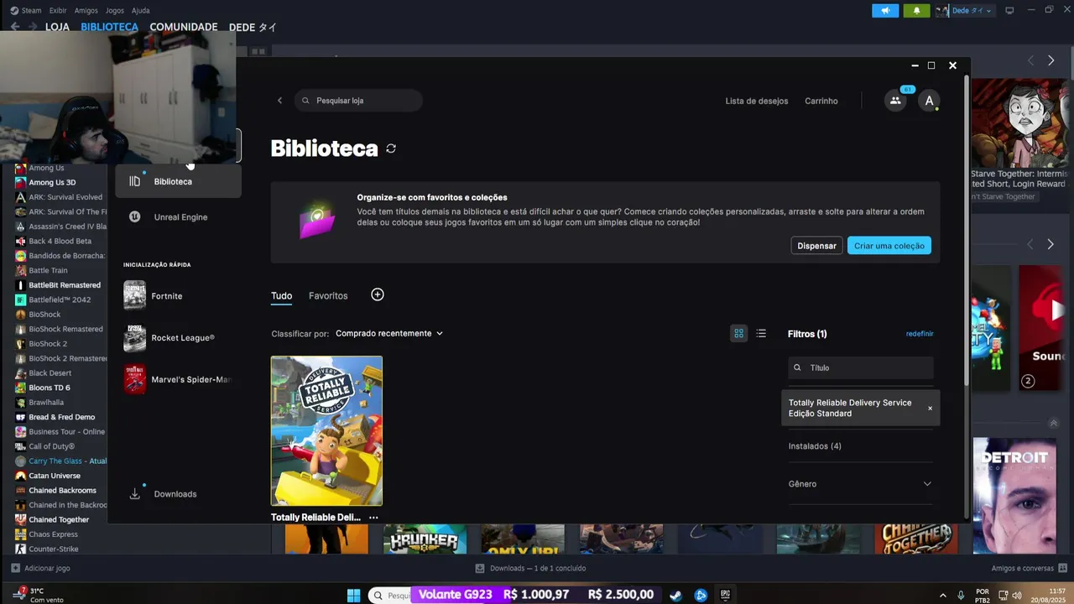Open Lista de desejos link
Image resolution: width=1074 pixels, height=604 pixels.
coord(757,101)
